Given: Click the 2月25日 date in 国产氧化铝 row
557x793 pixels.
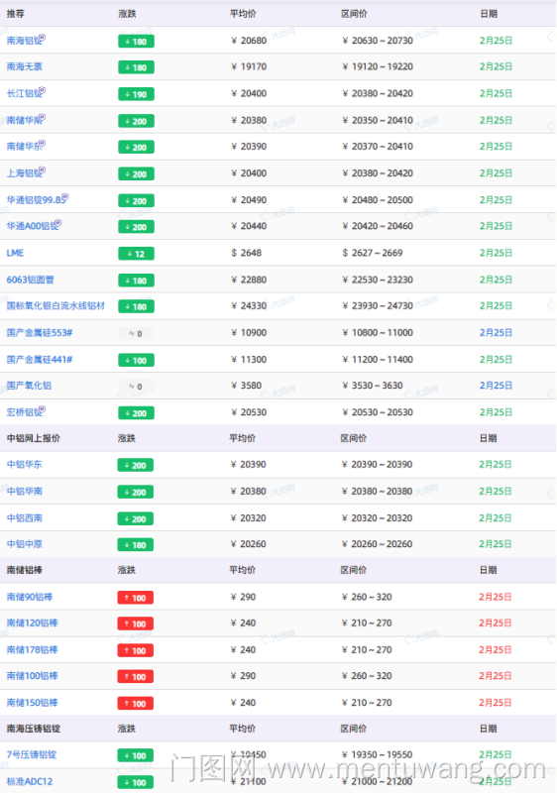Looking at the screenshot, I should (496, 386).
